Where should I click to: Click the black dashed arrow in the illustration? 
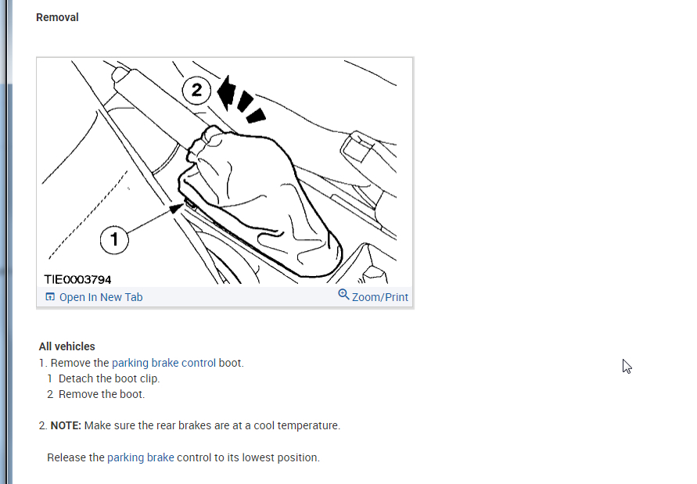tap(240, 100)
